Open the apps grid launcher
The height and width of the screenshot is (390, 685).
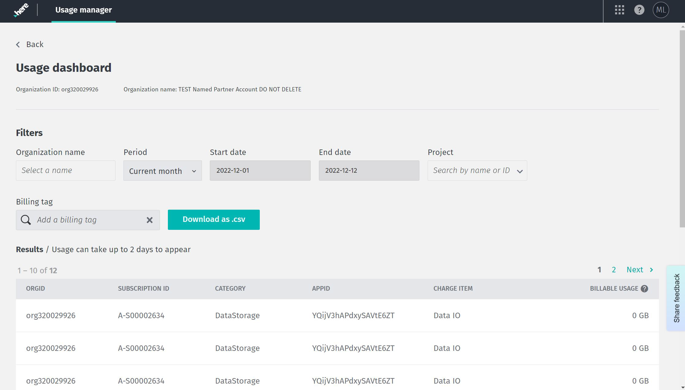[x=619, y=10]
